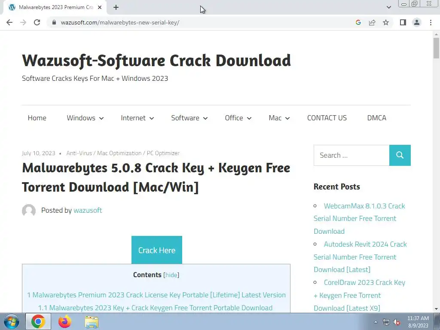This screenshot has height=330, width=440.
Task: Launch Firefox from the taskbar
Action: tap(64, 321)
